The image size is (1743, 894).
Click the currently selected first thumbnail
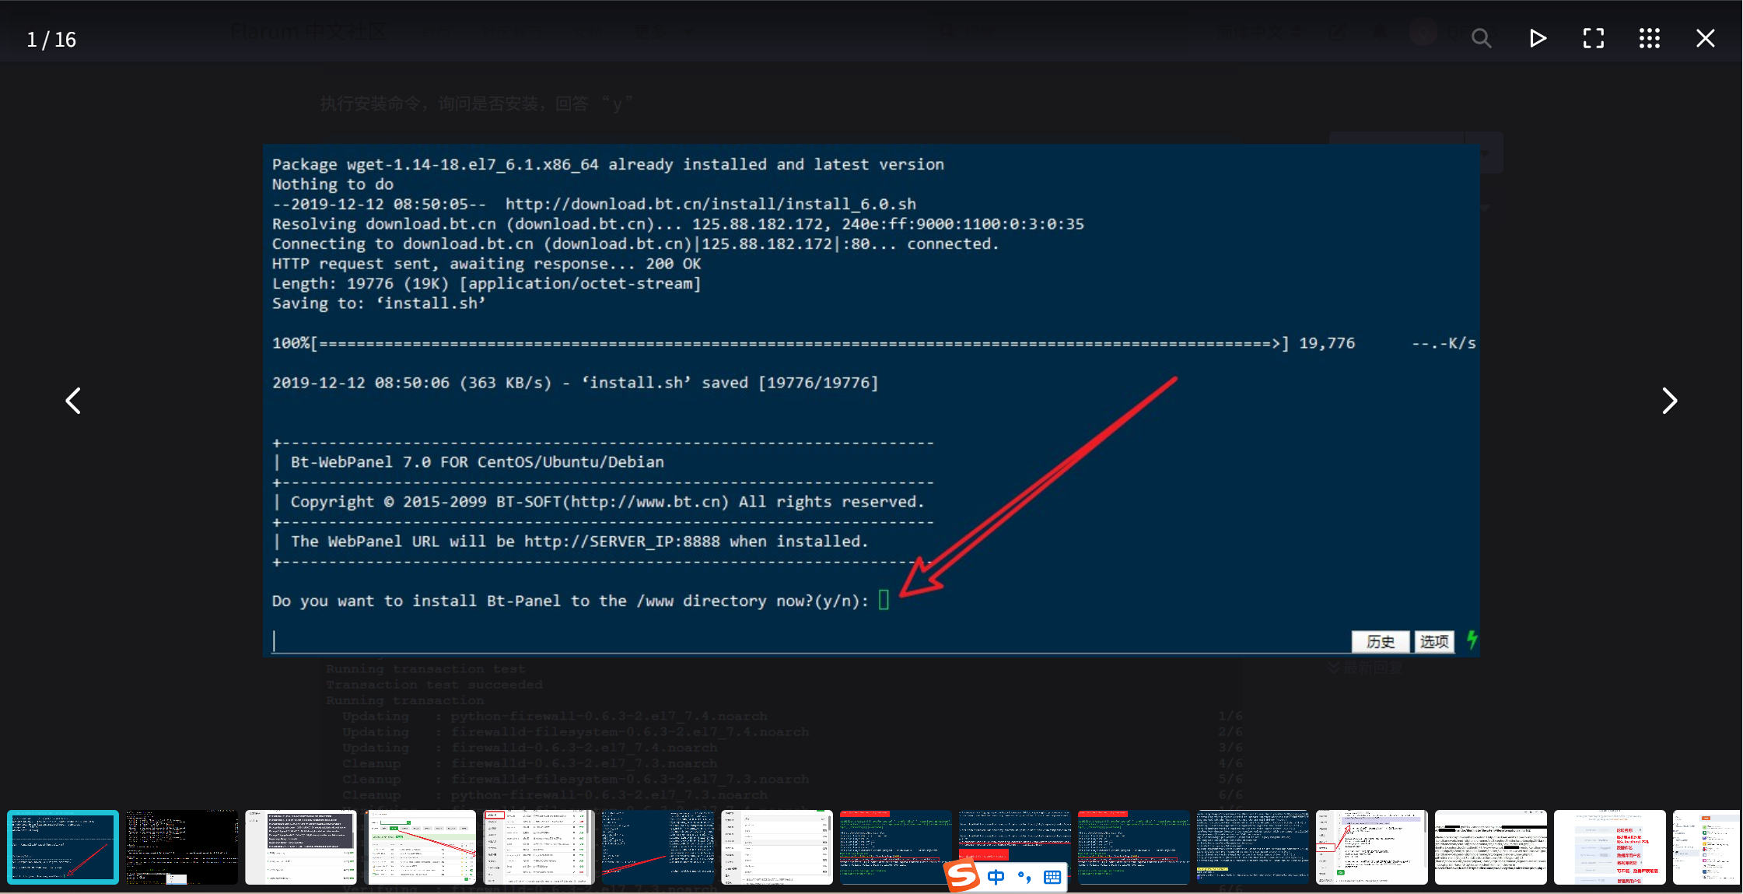click(x=63, y=847)
